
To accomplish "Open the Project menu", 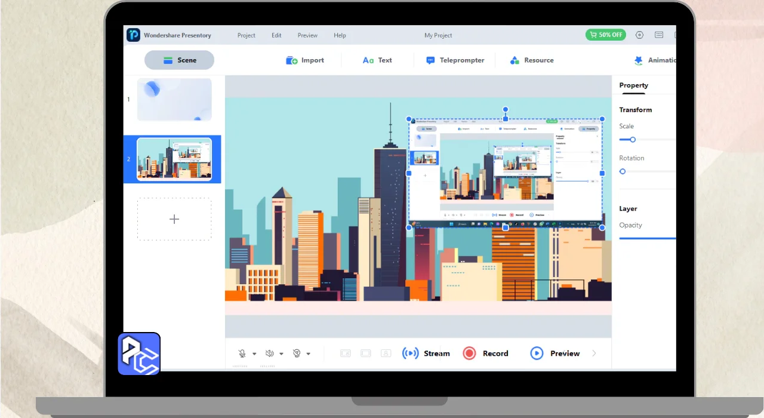I will tap(246, 35).
